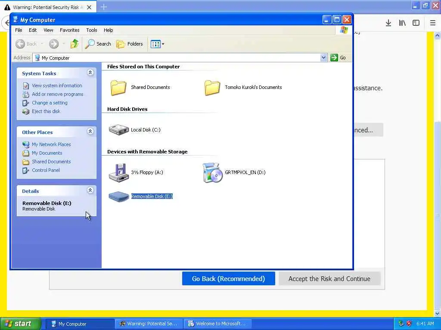The height and width of the screenshot is (330, 441).
Task: Click the red security shield tray icon
Action: click(409, 324)
